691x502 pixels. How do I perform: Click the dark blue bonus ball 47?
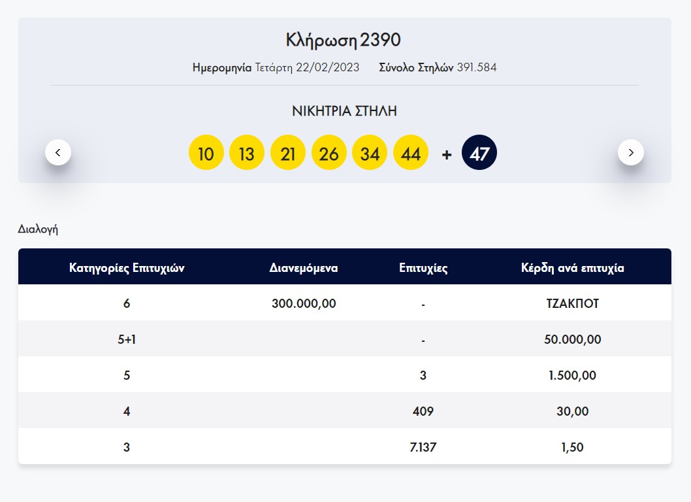pos(479,154)
